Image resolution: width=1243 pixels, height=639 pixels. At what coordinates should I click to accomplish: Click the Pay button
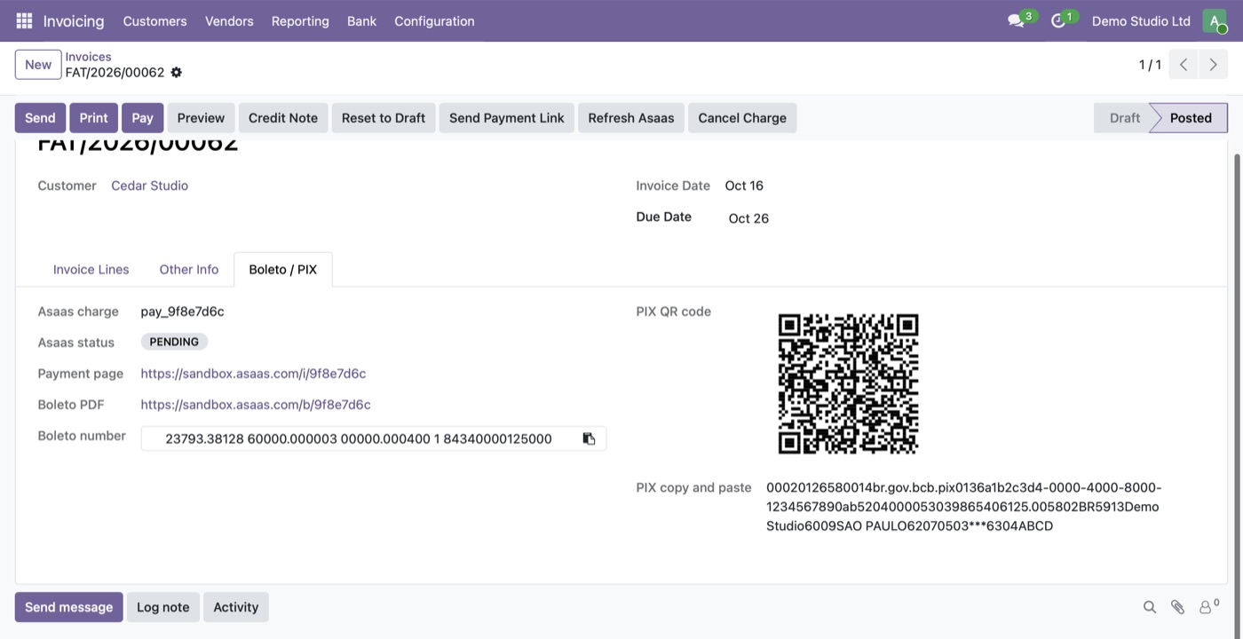[x=143, y=118]
